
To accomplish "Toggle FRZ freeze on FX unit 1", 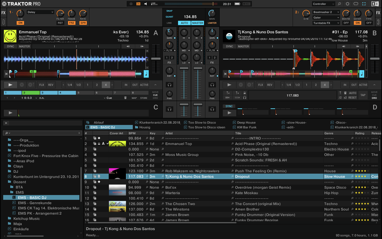I will point(72,23).
